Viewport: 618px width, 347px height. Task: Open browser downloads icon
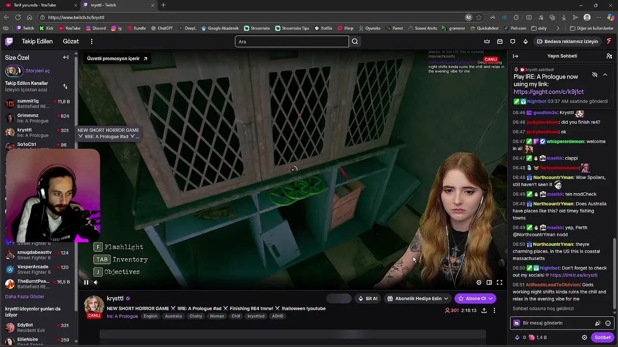tap(563, 17)
